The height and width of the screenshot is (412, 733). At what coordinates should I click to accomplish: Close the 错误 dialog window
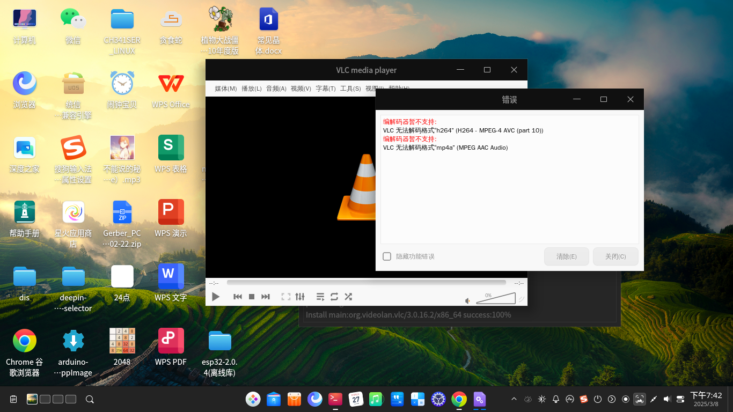pyautogui.click(x=631, y=99)
